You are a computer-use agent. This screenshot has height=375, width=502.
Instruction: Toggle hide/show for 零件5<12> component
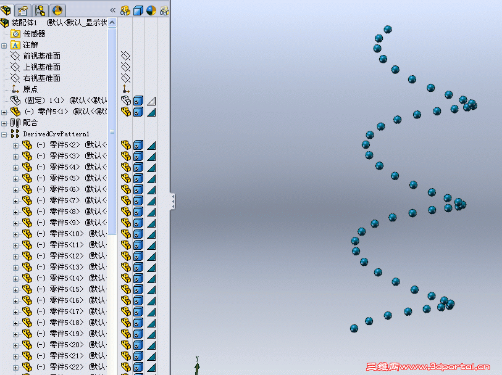click(x=125, y=256)
